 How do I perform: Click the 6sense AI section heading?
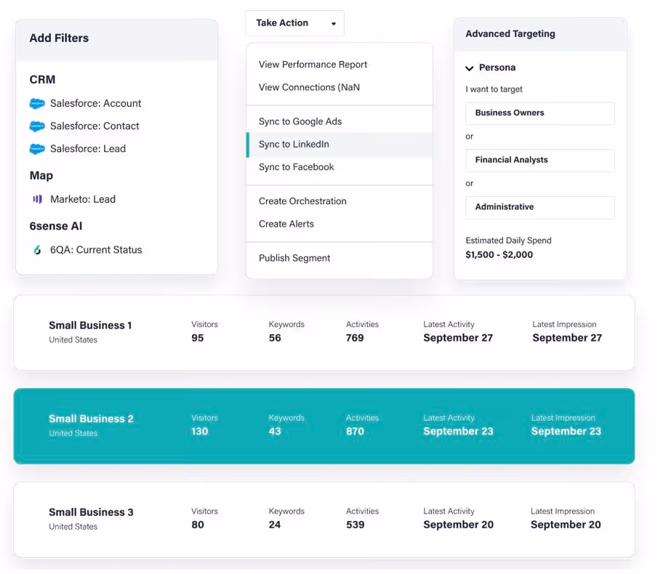pyautogui.click(x=56, y=226)
